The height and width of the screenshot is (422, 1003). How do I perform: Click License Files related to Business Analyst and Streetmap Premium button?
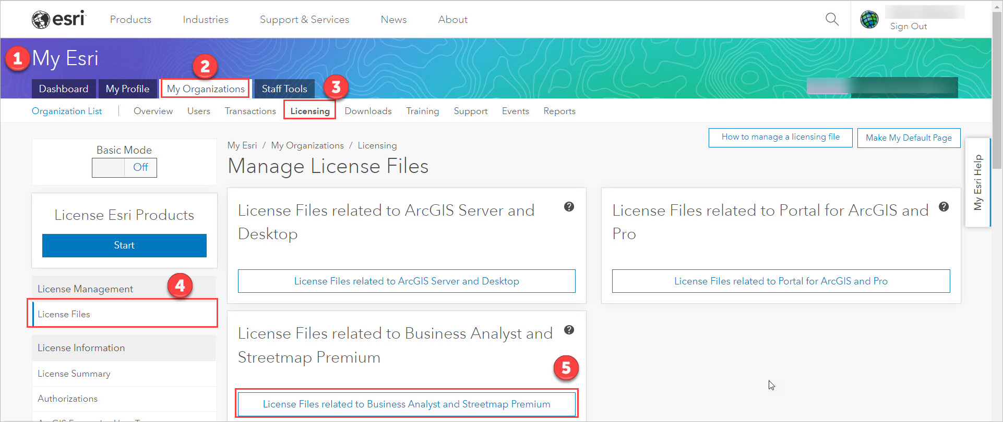coord(407,404)
